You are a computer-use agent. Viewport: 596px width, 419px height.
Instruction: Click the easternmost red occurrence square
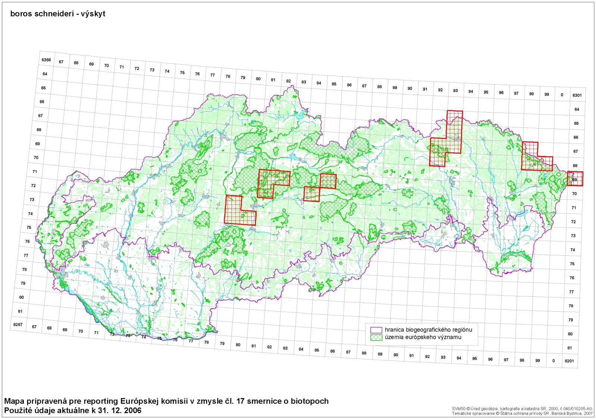575,179
